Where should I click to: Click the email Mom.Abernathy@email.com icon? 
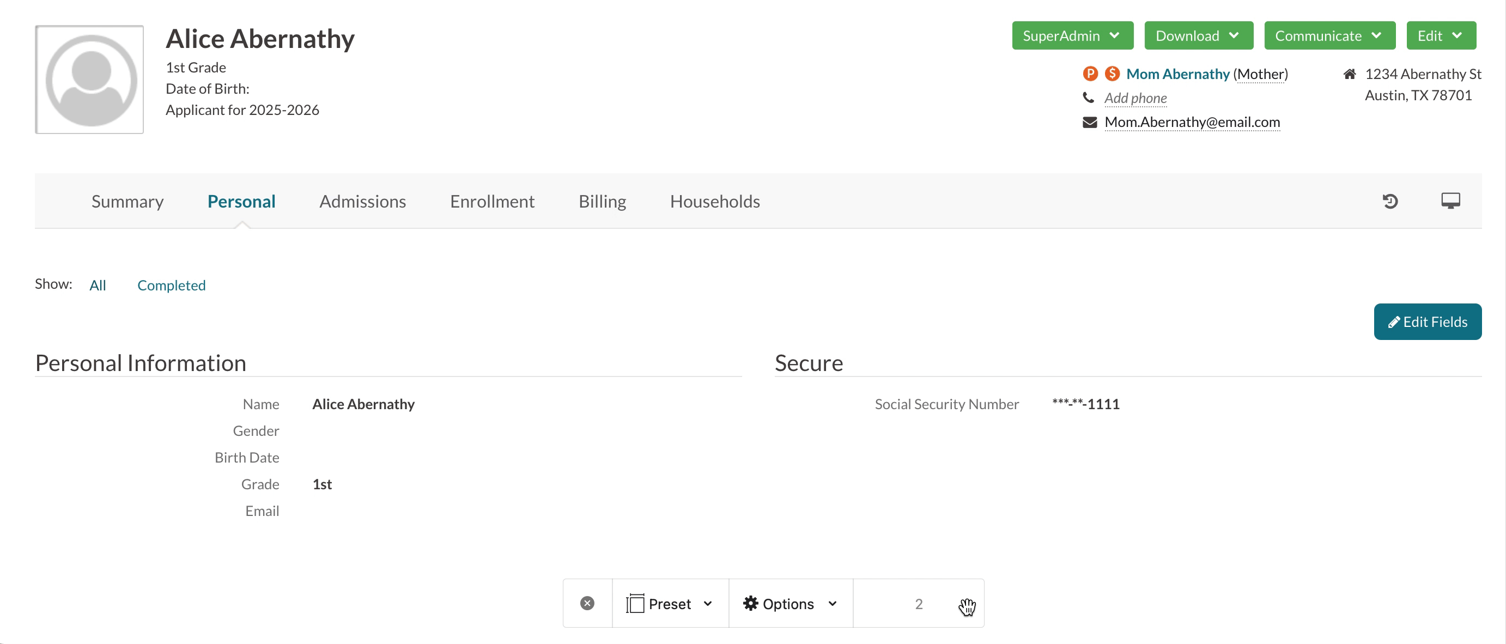coord(1090,121)
